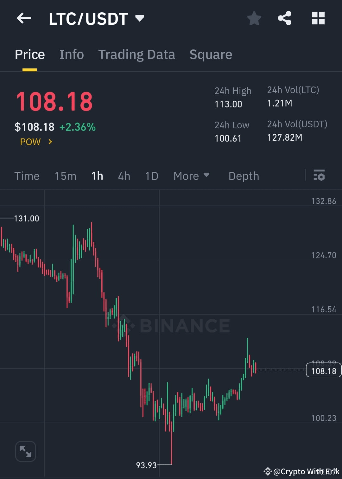The height and width of the screenshot is (479, 342).
Task: Open the share options icon
Action: pos(285,18)
